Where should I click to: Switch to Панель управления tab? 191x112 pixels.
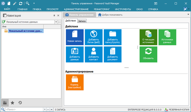(x=79, y=15)
